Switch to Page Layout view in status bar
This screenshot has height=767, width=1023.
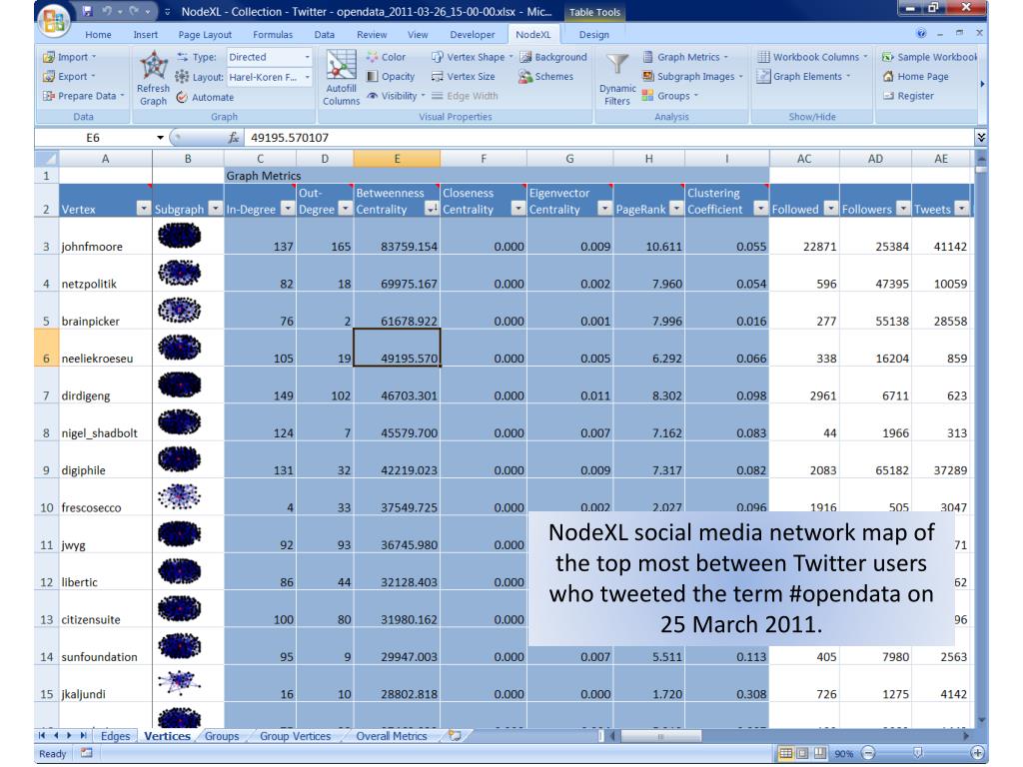(802, 753)
